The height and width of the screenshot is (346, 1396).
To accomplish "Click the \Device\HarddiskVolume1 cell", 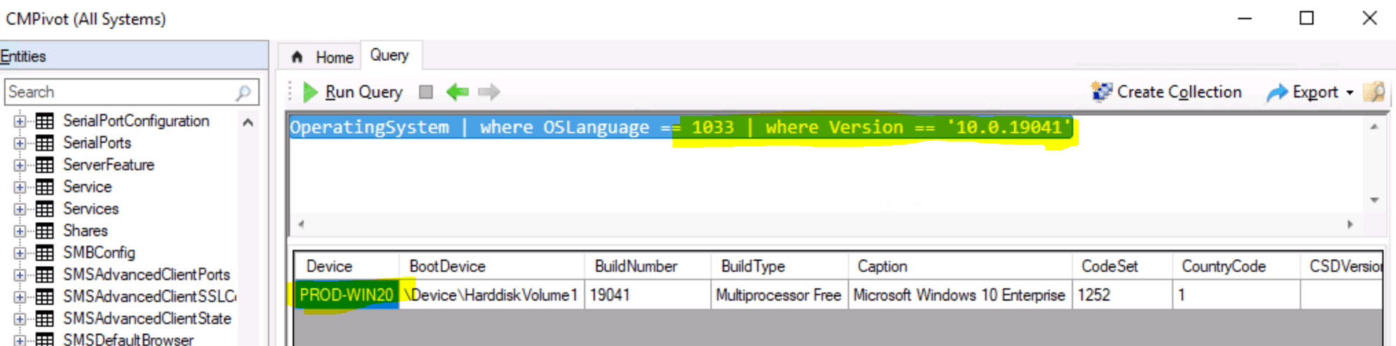I will tap(491, 295).
